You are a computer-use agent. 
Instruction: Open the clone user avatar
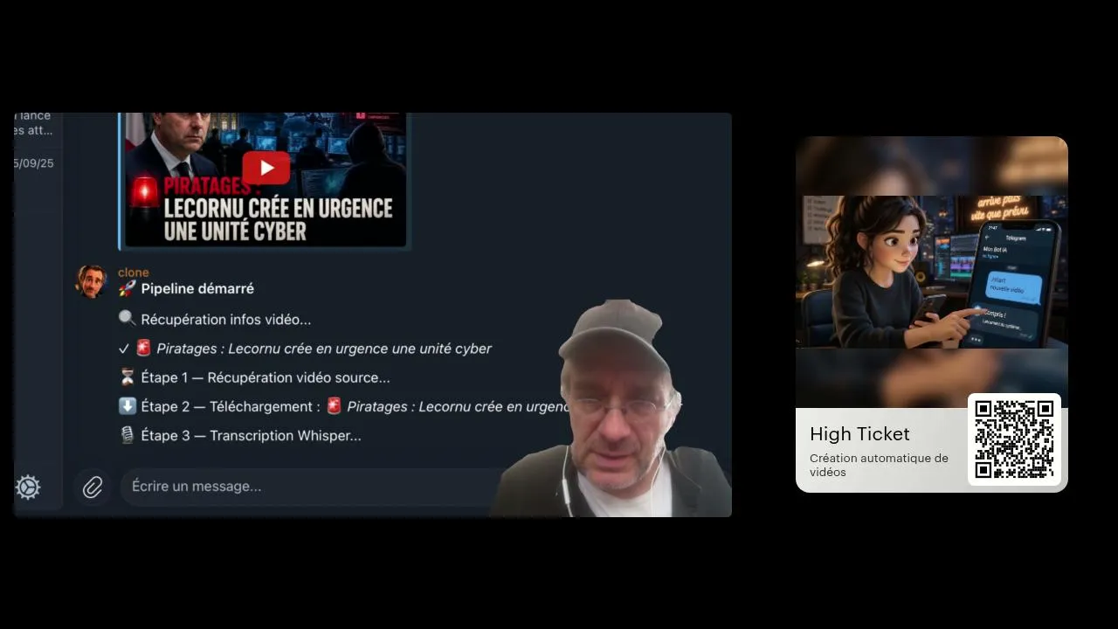pos(91,281)
